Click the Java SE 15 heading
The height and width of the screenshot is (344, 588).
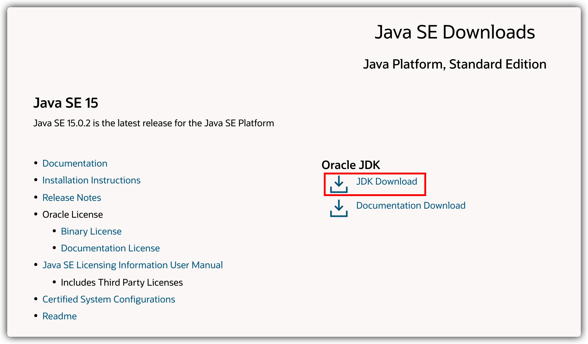coord(66,103)
